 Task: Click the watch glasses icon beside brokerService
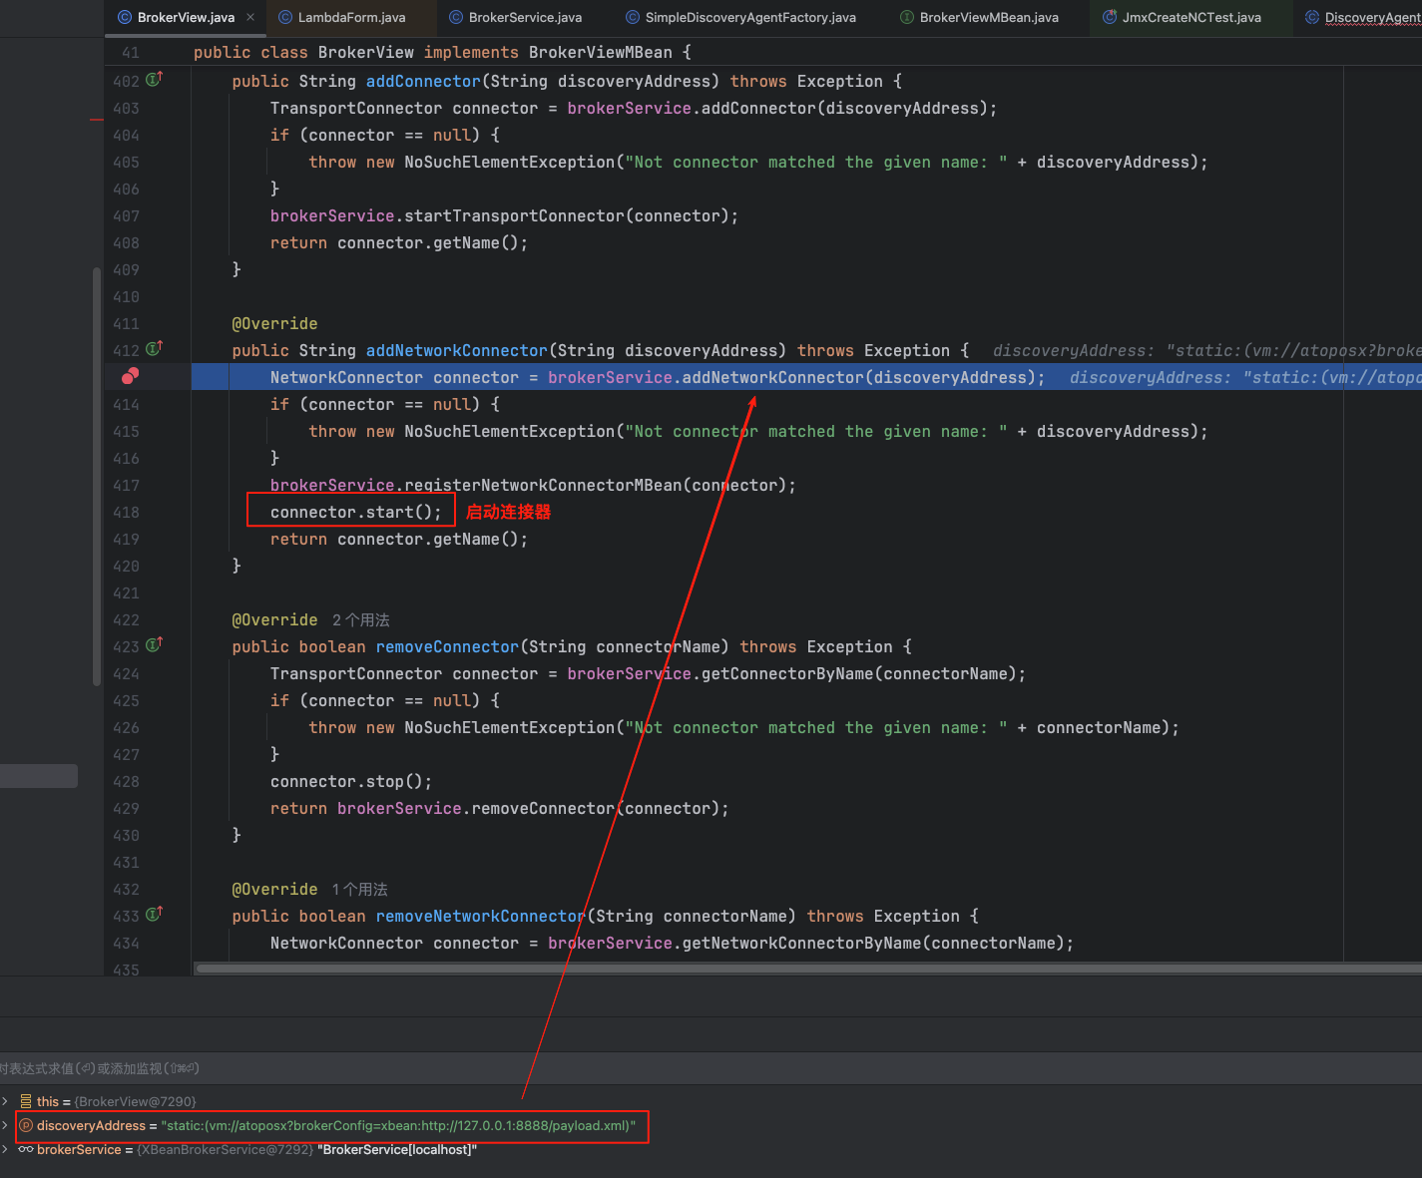[x=26, y=1149]
